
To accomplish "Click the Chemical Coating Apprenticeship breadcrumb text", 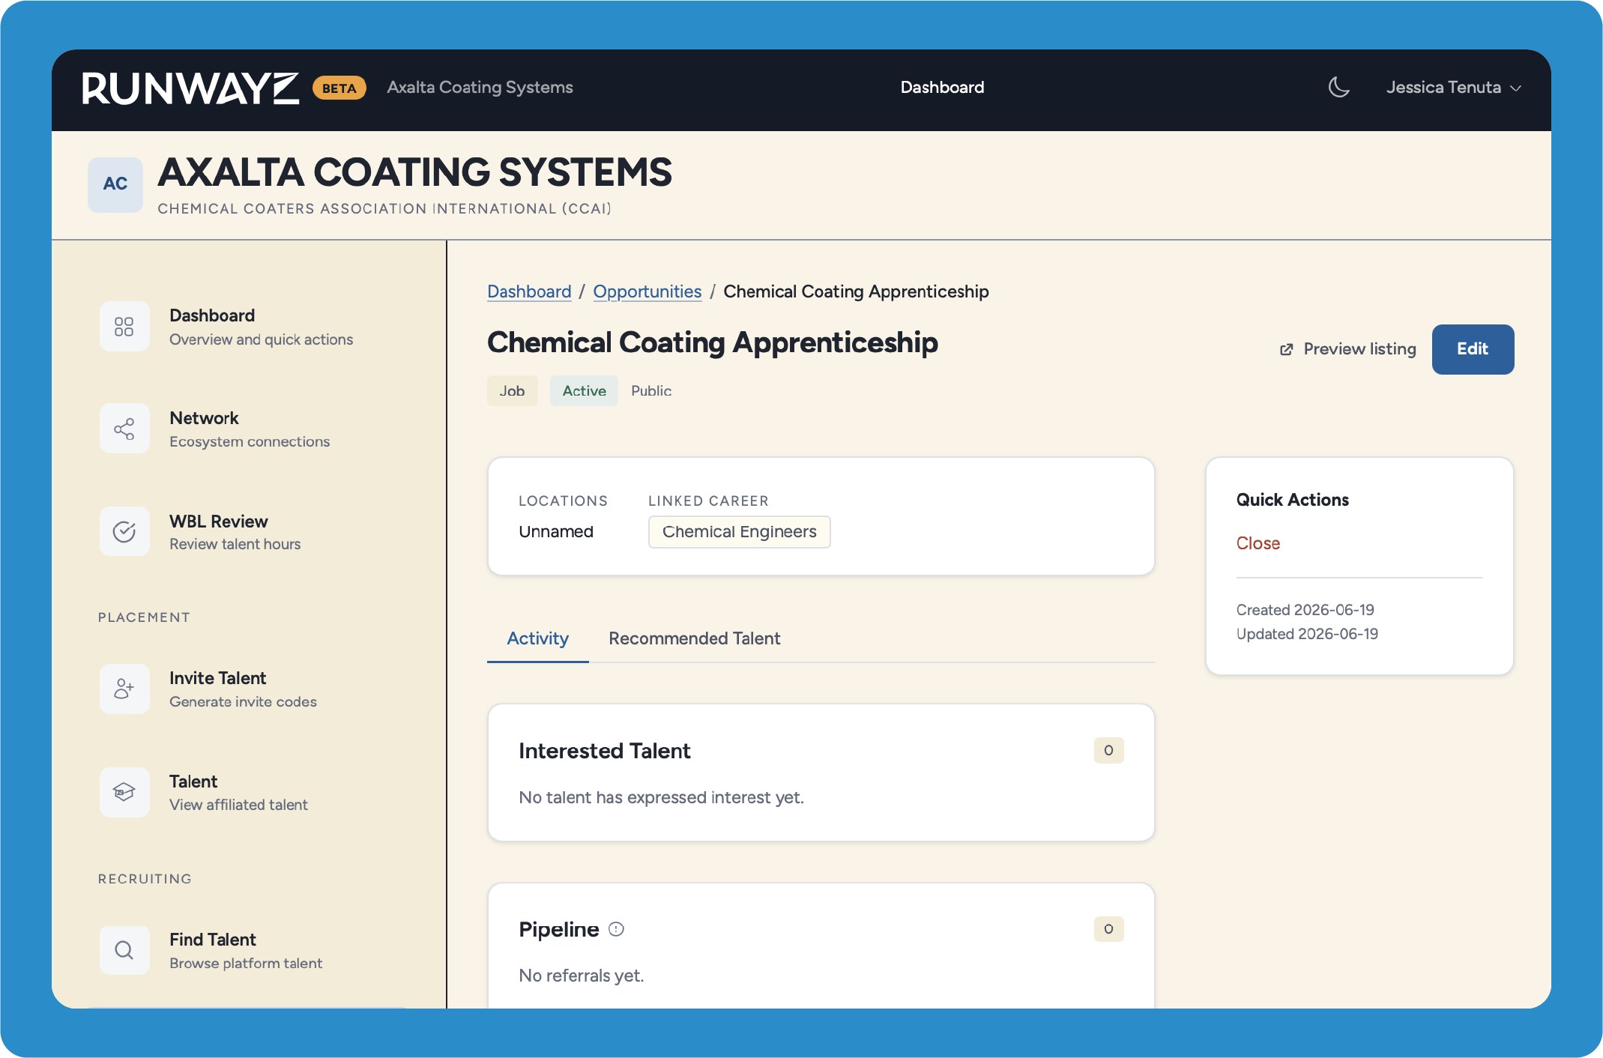I will pos(856,291).
